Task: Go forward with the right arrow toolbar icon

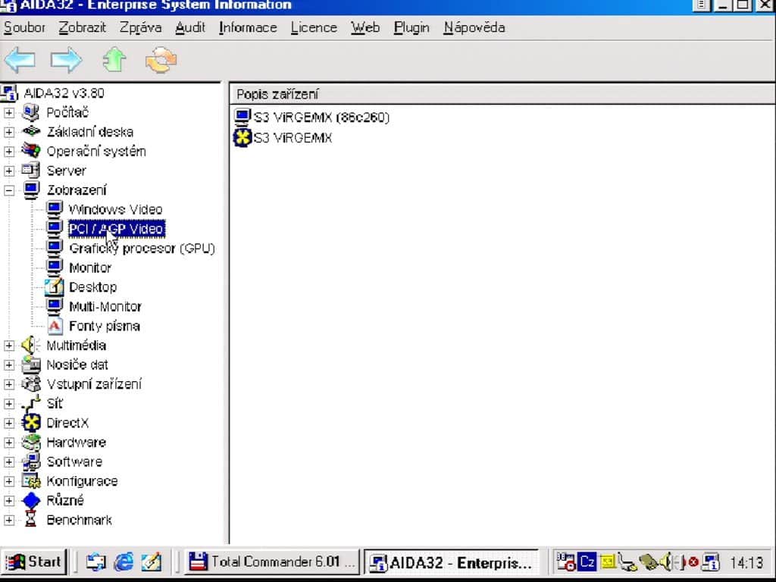Action: (x=67, y=60)
